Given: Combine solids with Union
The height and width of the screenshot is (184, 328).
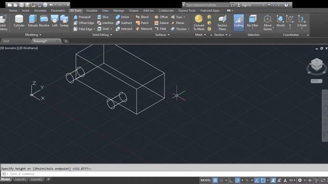Looking at the screenshot, I should coord(122,17).
